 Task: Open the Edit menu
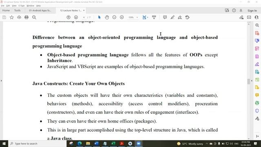click(8, 6)
